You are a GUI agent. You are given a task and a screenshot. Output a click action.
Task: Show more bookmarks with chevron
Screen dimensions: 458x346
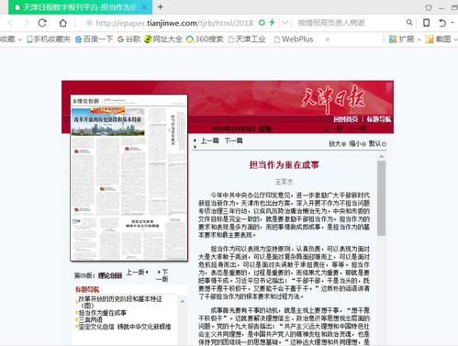coord(327,39)
